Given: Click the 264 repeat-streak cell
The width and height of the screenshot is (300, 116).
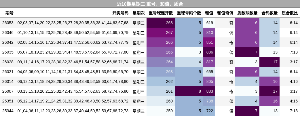Looking at the screenshot, I should pyautogui.click(x=161, y=62).
